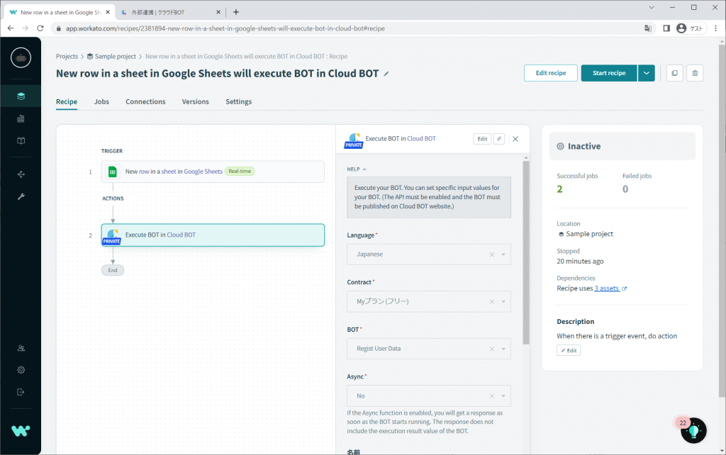The height and width of the screenshot is (455, 726).
Task: Open the browser three-dot menu
Action: [716, 28]
